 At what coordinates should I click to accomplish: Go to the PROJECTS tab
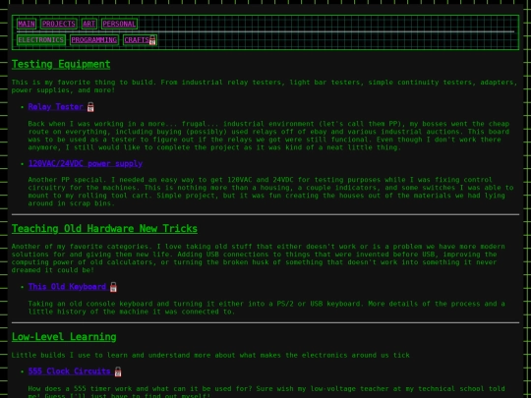click(x=59, y=24)
